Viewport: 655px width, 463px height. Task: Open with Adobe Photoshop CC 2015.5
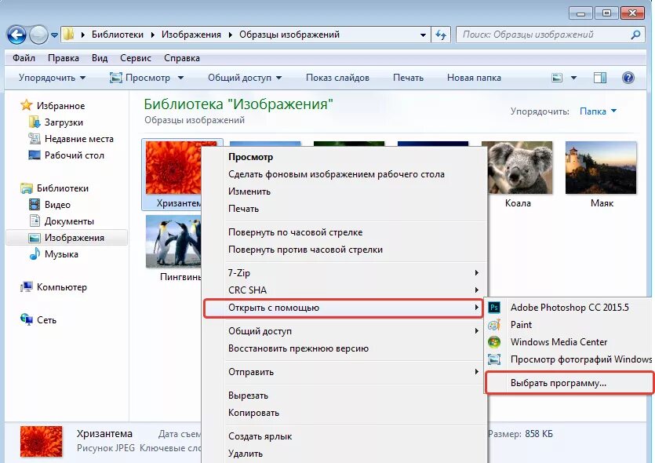point(569,308)
